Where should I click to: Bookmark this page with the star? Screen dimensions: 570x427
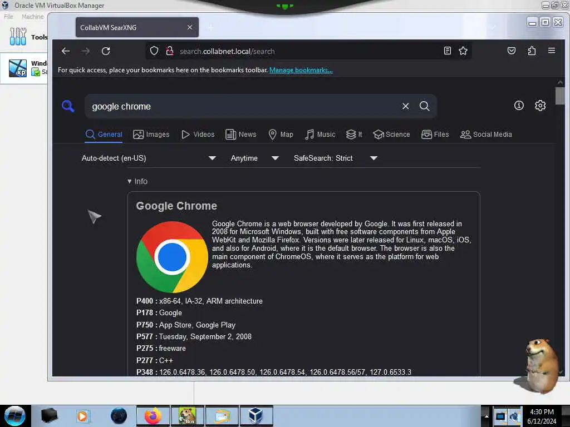(463, 51)
